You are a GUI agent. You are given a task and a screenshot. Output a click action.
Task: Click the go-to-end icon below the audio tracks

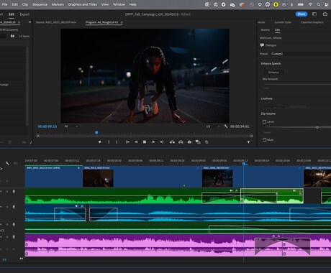point(22,259)
